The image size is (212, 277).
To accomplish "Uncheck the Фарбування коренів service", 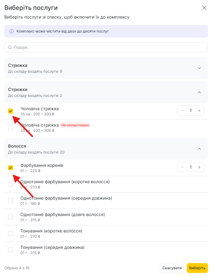I will 10,168.
